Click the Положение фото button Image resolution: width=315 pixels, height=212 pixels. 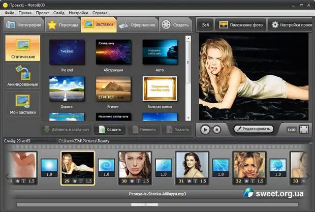click(240, 24)
